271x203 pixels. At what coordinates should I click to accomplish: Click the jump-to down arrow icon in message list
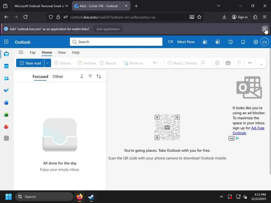(82, 76)
